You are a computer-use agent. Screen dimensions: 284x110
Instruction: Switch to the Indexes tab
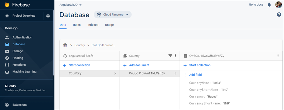(x=93, y=25)
